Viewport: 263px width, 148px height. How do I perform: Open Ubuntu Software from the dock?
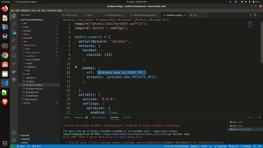[5, 65]
